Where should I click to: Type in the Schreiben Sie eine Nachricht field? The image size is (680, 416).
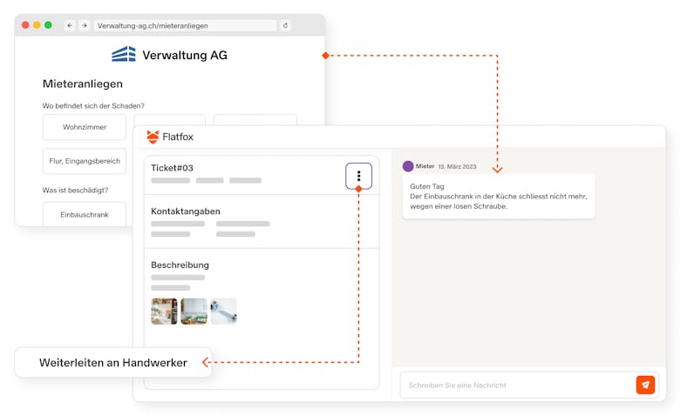click(516, 385)
